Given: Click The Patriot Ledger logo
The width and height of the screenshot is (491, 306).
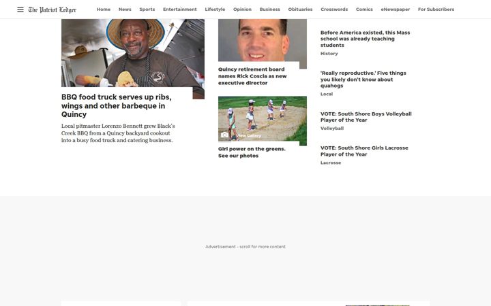Looking at the screenshot, I should pyautogui.click(x=53, y=10).
